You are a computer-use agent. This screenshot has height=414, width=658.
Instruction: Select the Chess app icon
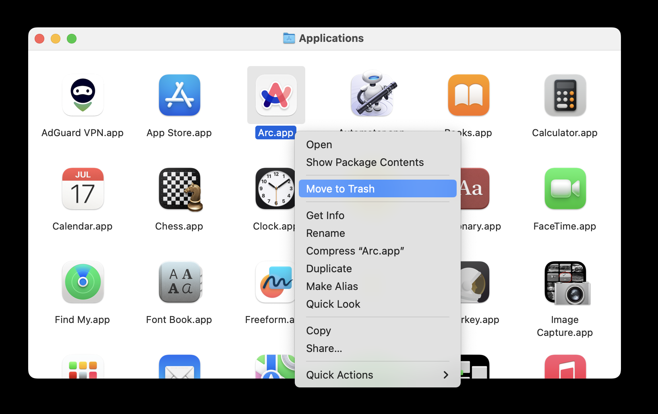pyautogui.click(x=180, y=189)
